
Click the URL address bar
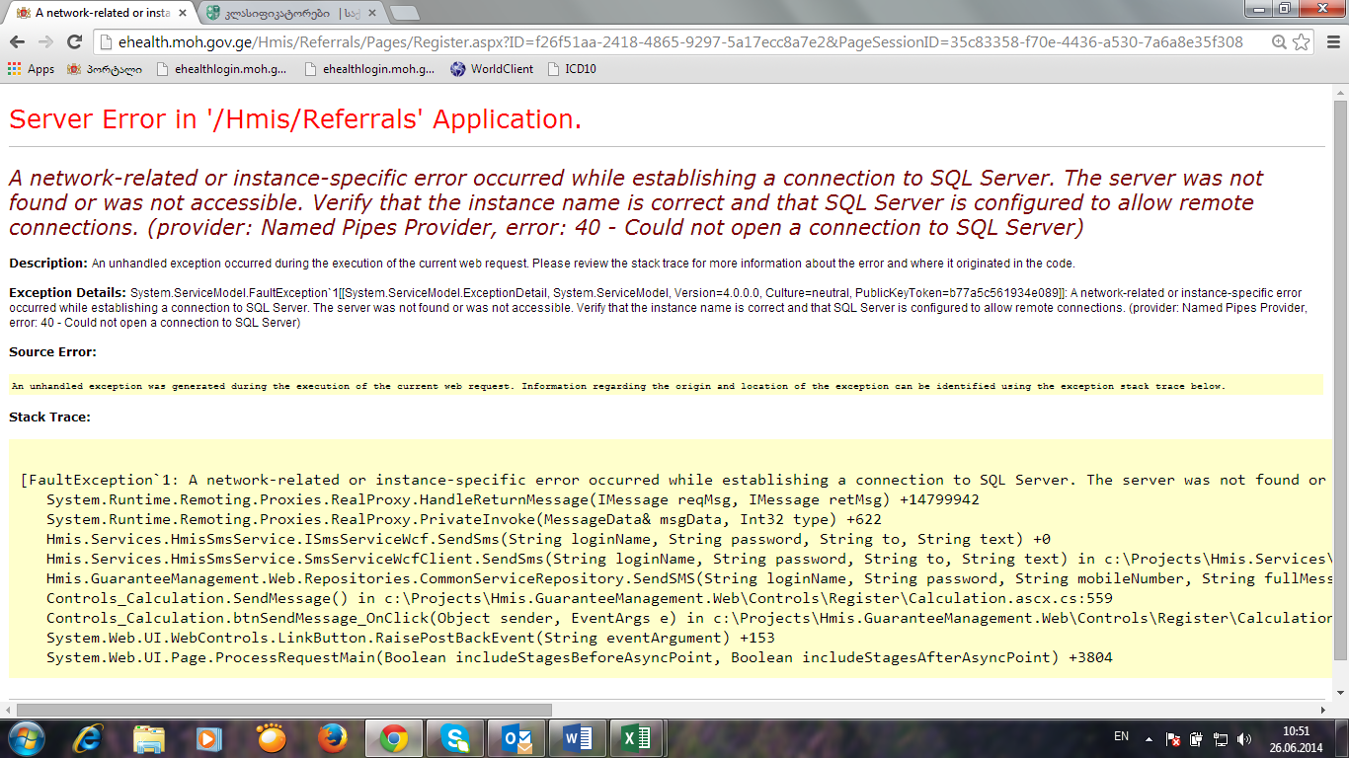(x=672, y=41)
